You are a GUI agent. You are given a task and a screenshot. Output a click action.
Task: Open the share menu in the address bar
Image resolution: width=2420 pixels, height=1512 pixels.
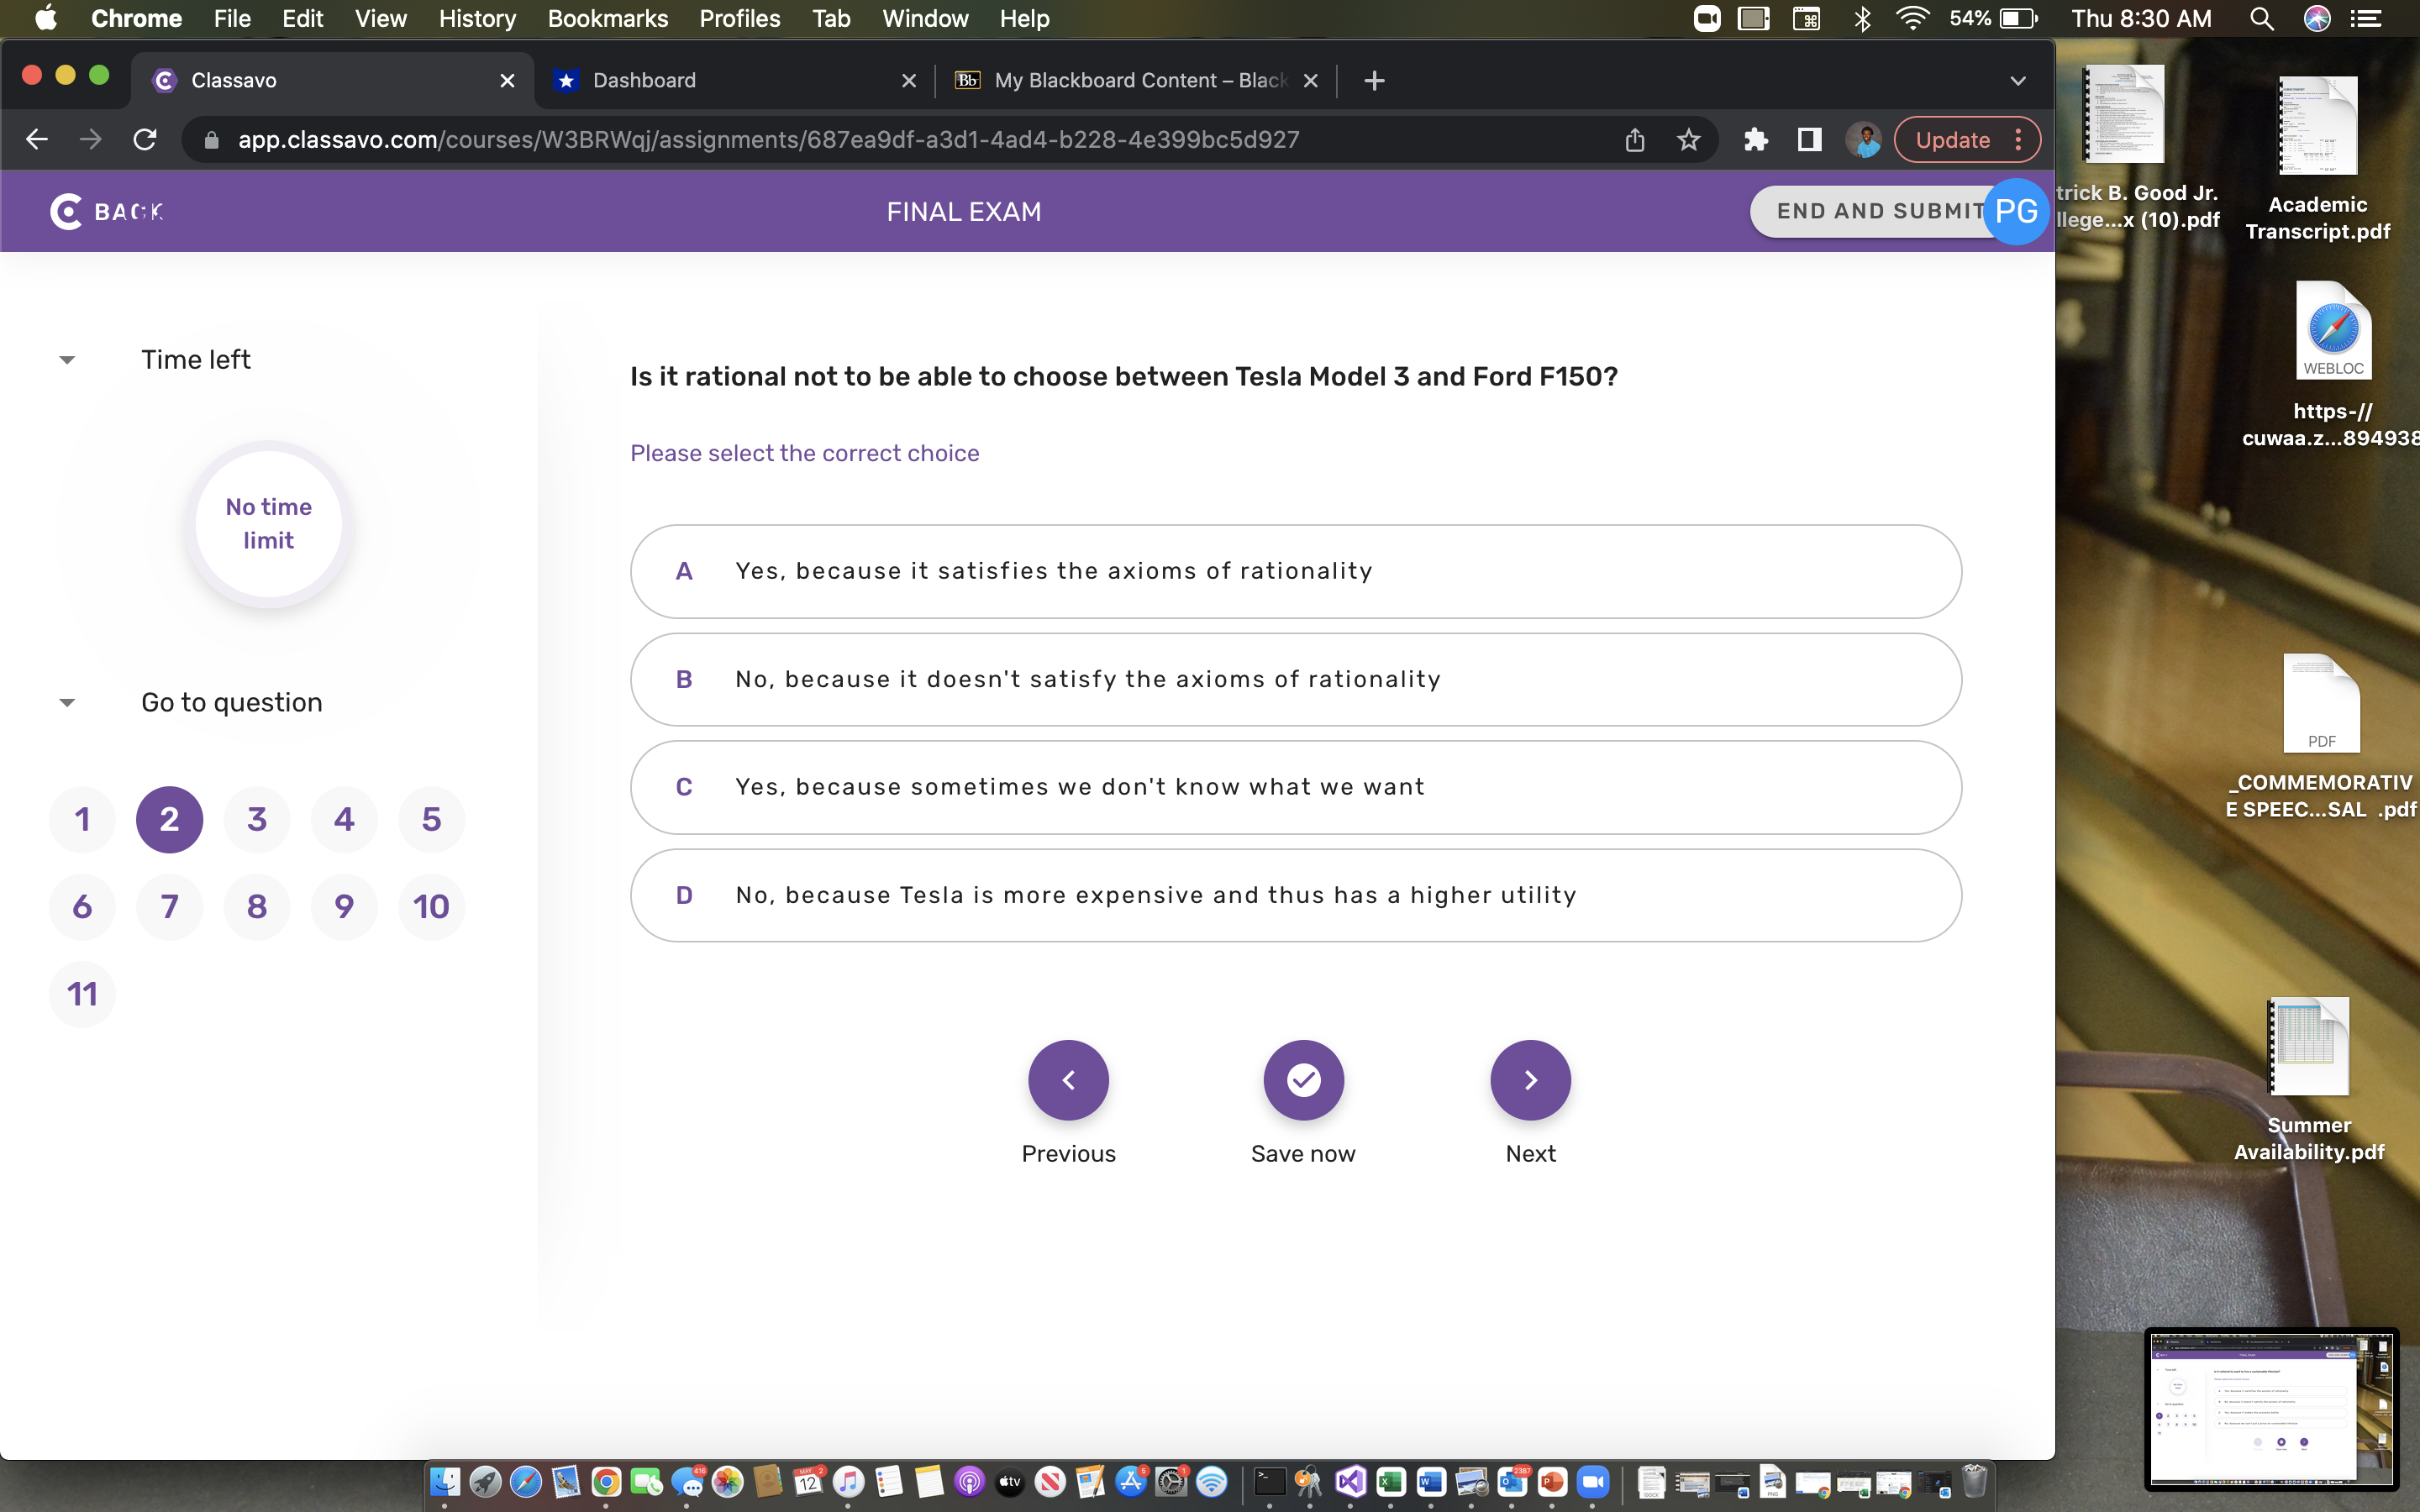(1634, 140)
